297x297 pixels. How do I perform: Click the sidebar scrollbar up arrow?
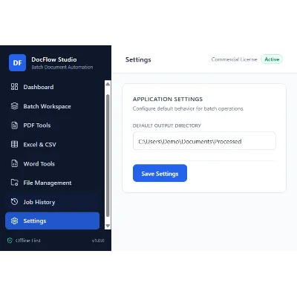[x=108, y=84]
